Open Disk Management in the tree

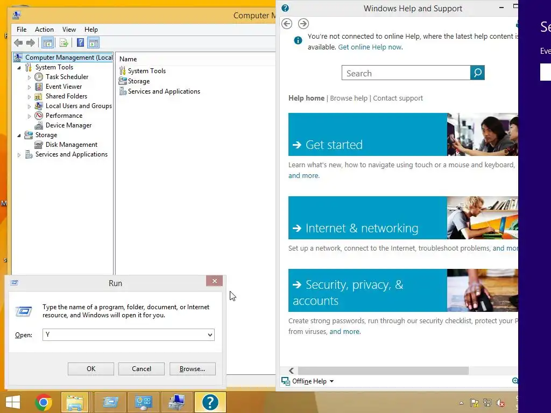tap(72, 144)
